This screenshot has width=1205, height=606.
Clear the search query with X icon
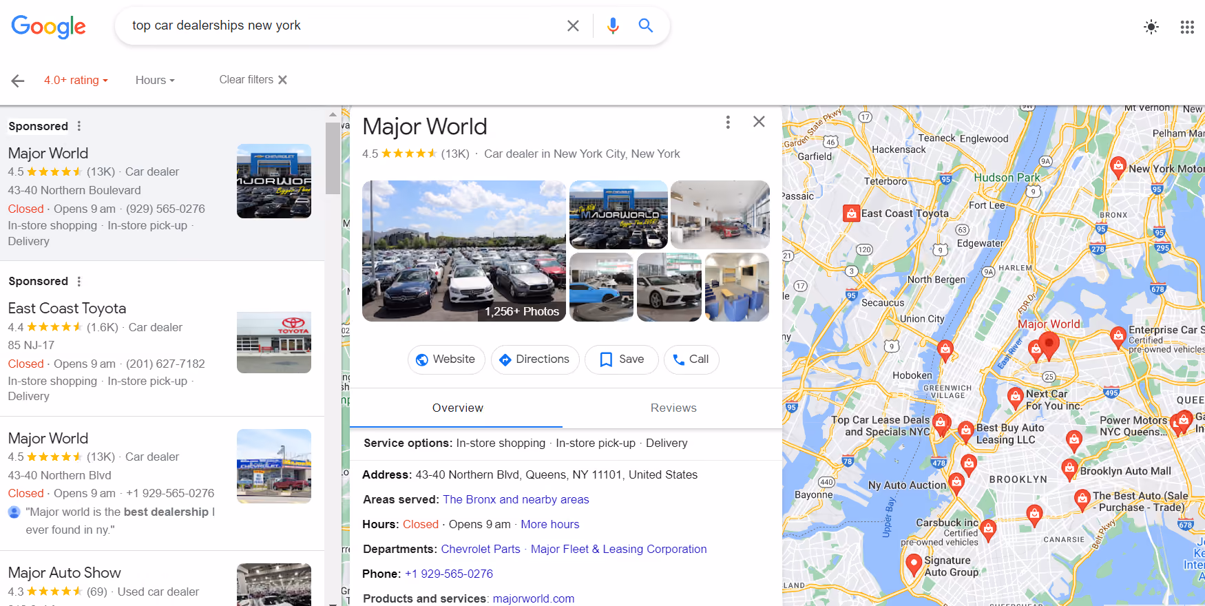573,25
